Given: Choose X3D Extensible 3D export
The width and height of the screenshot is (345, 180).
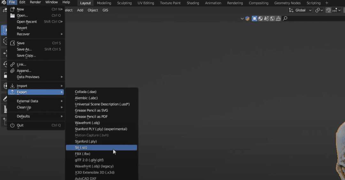Looking at the screenshot, I should 102,173.
